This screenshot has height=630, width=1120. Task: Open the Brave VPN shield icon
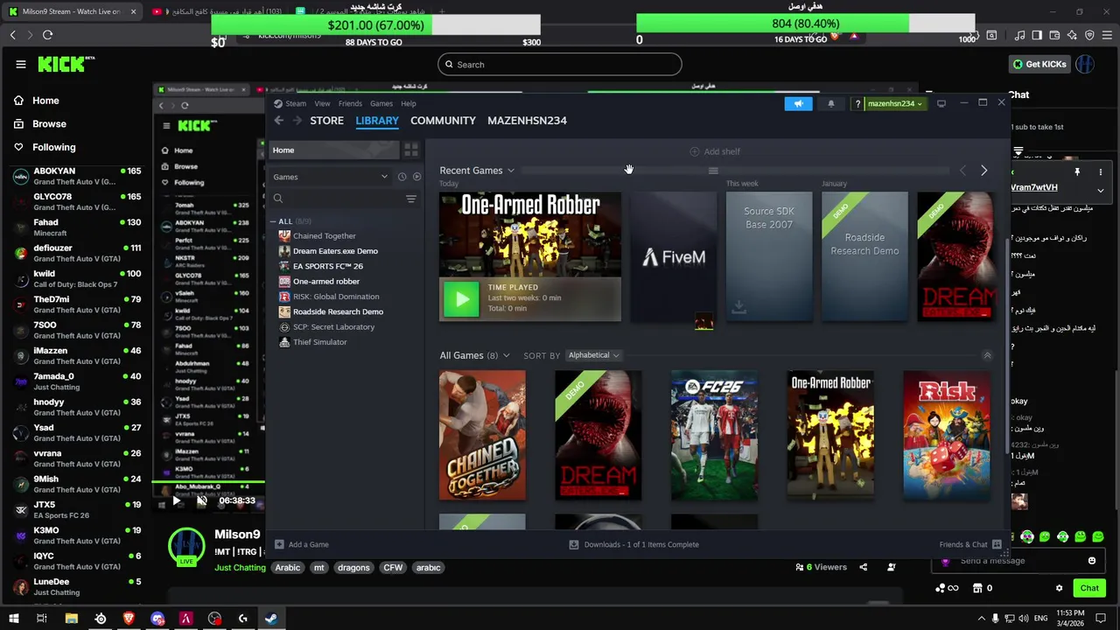click(1089, 35)
